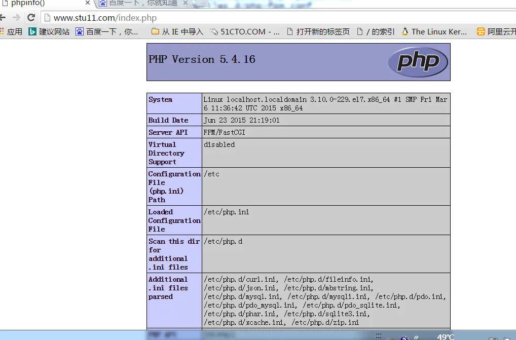Go back with the browser back arrow
This screenshot has width=516, height=340.
coord(3,18)
